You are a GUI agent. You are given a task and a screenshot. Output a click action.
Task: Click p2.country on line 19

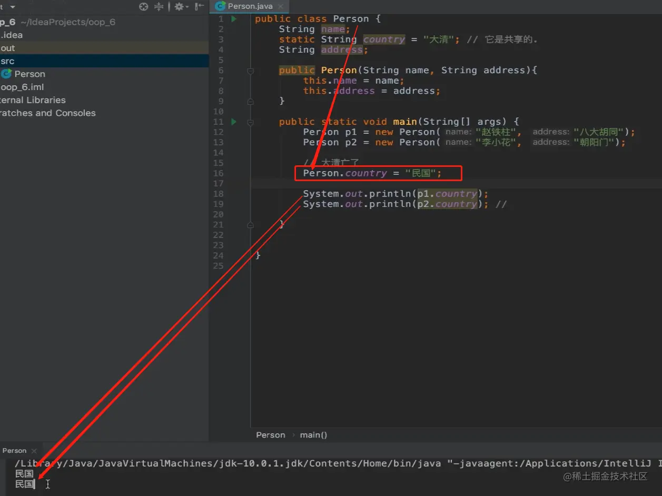[447, 204]
